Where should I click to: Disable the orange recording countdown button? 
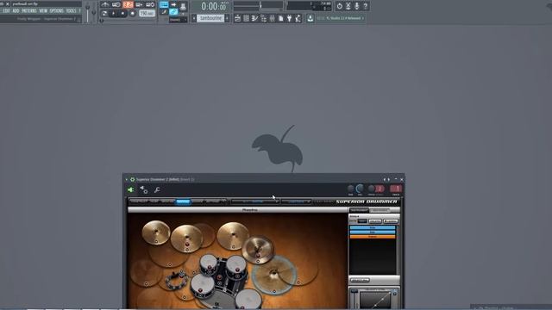(x=128, y=4)
